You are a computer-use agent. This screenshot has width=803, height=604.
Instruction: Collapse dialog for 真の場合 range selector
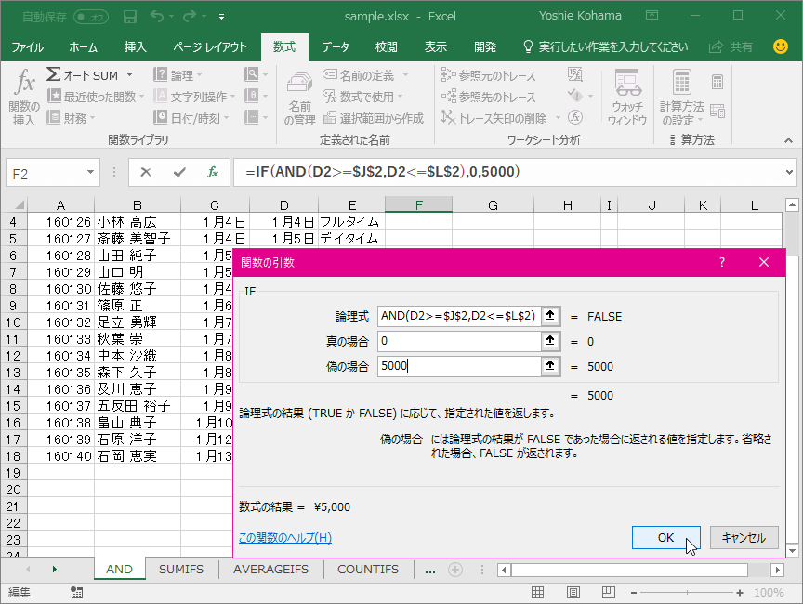(550, 341)
